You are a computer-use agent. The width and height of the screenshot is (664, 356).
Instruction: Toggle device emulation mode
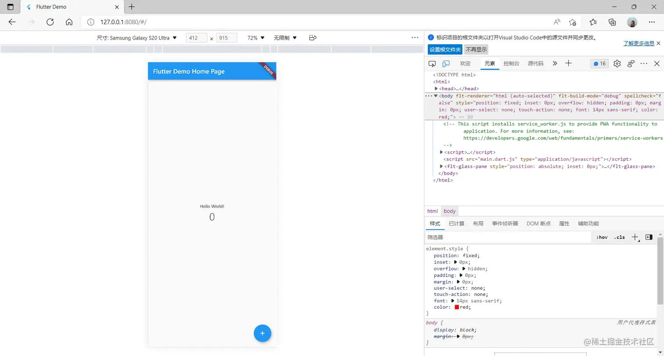[x=446, y=64]
